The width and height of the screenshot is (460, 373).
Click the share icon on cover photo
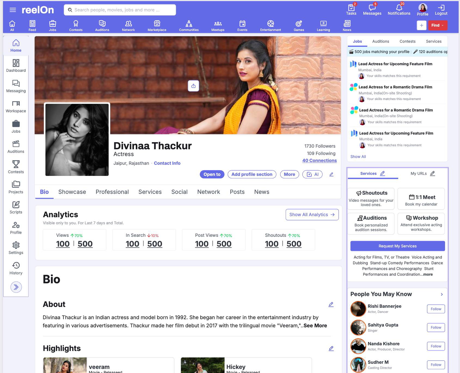(193, 86)
